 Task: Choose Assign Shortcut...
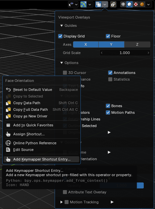coord(41,134)
